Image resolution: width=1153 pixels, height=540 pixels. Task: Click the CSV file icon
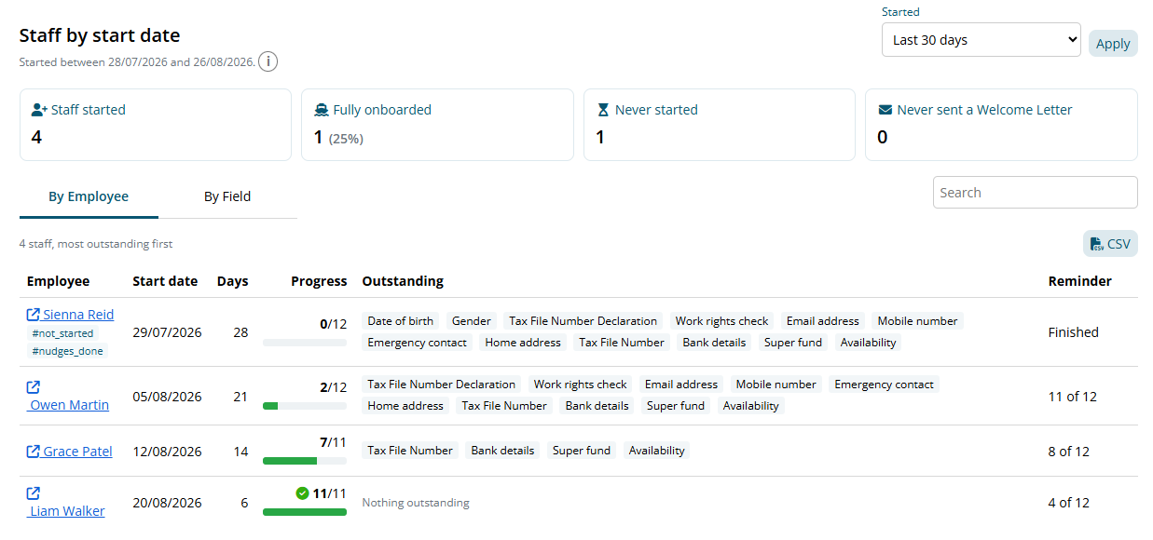(1097, 244)
